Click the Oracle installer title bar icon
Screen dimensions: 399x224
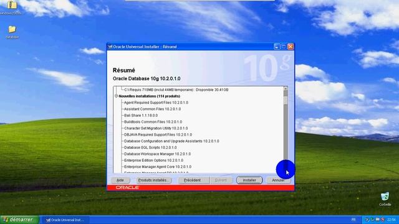[x=110, y=47]
